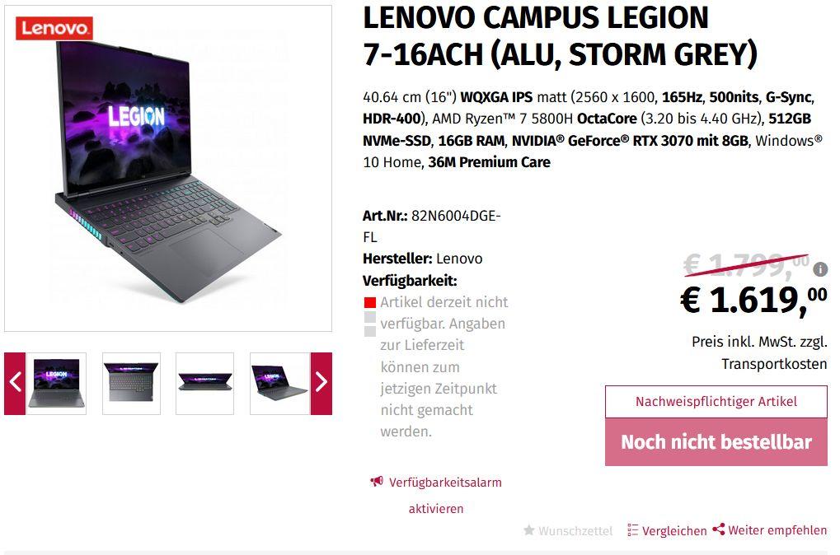
Task: Click the megaphone availability alarm icon
Action: point(377,482)
